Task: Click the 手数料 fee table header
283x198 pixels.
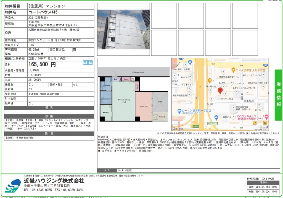Action: [264, 183]
